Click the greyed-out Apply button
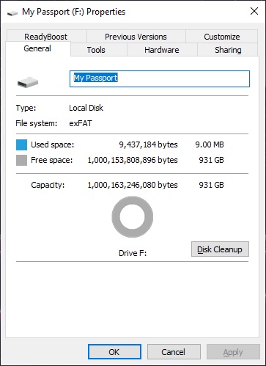The height and width of the screenshot is (366, 266). tap(233, 352)
